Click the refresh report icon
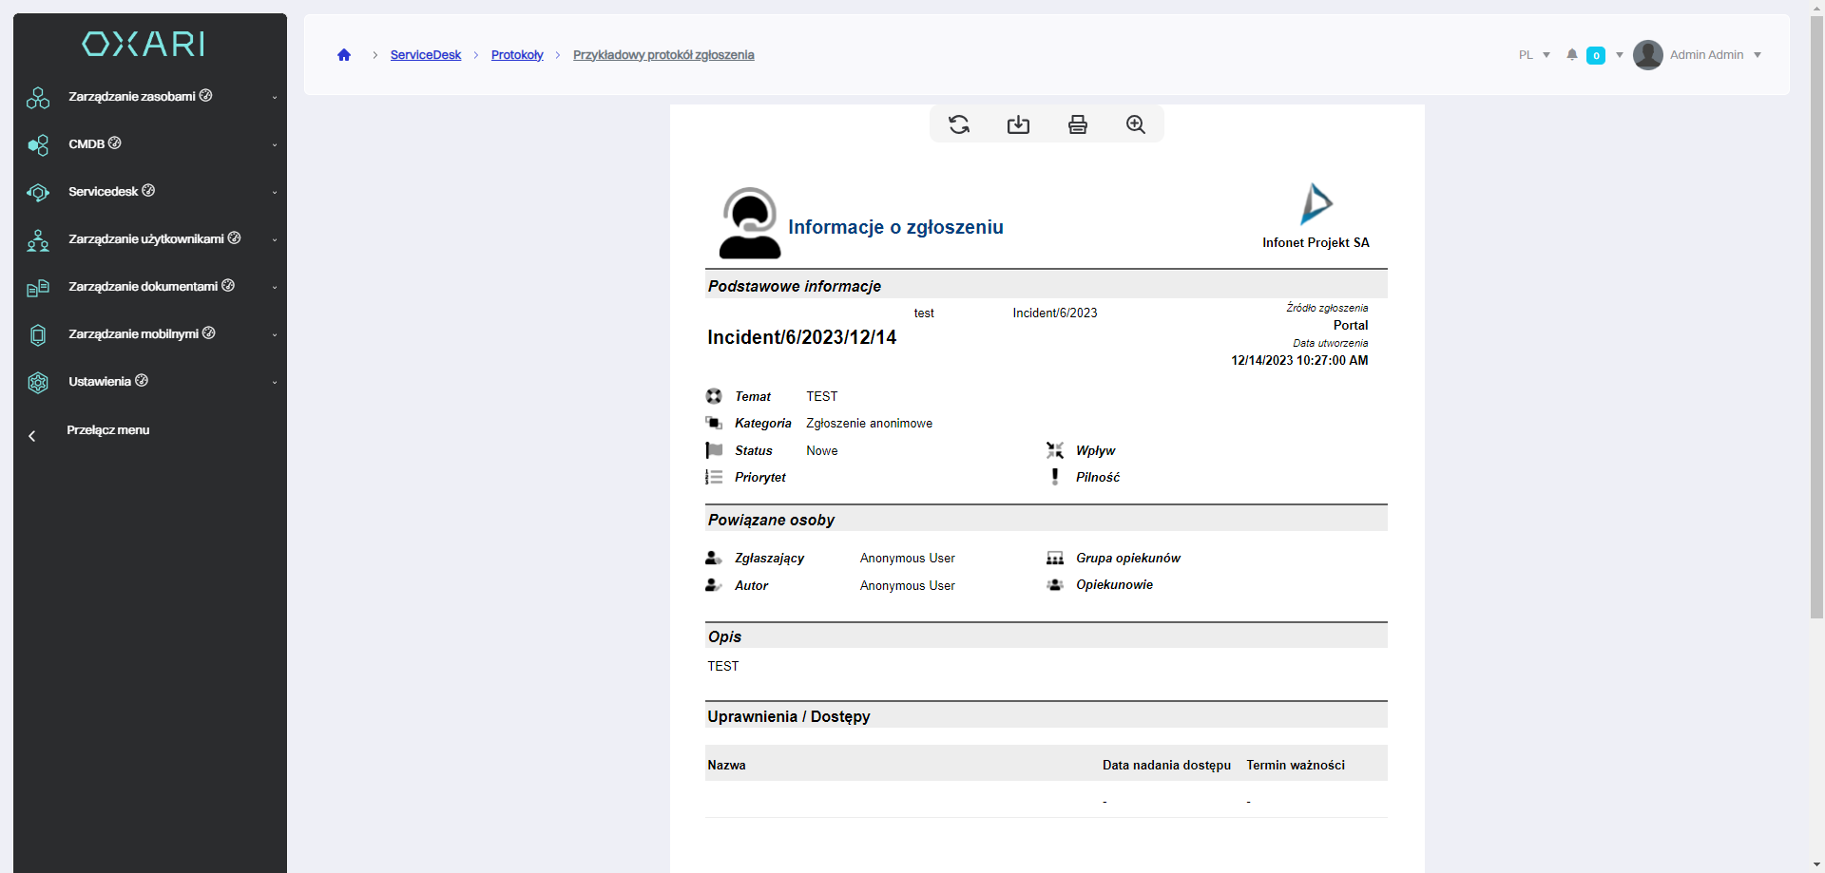The width and height of the screenshot is (1825, 873). coord(959,124)
